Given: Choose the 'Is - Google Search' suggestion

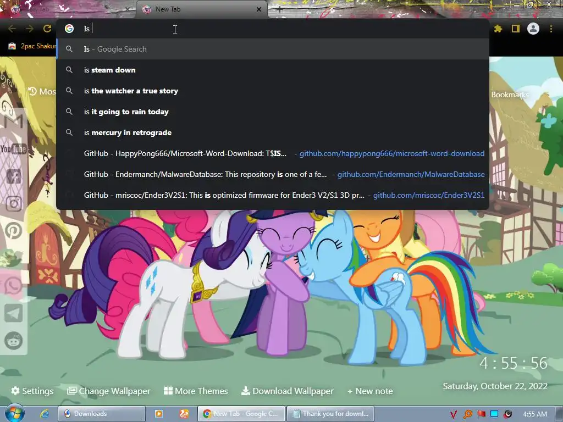Looking at the screenshot, I should tap(273, 49).
